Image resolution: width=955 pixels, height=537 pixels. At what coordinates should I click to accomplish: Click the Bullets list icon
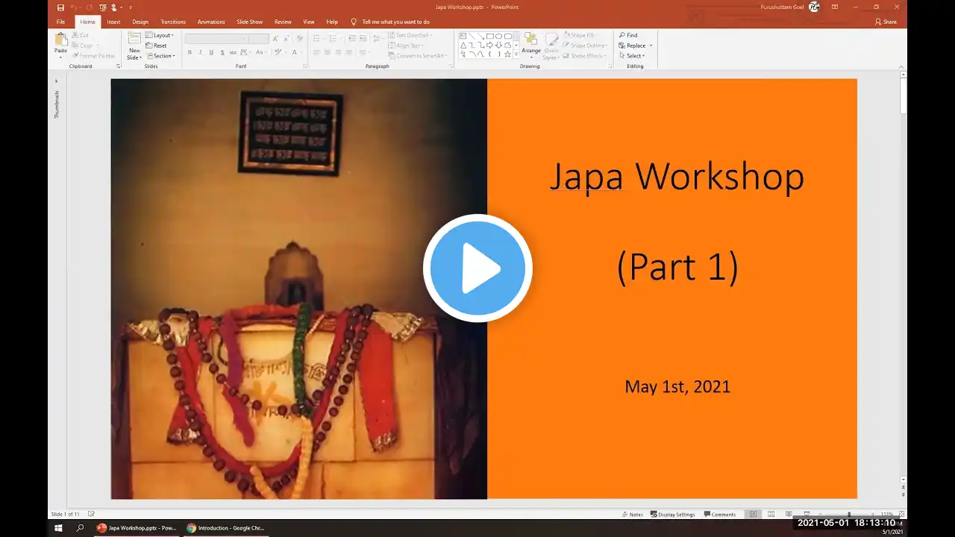(x=318, y=38)
